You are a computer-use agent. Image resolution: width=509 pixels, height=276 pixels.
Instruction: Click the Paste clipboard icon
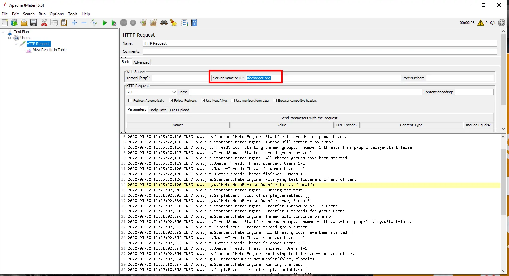click(64, 23)
